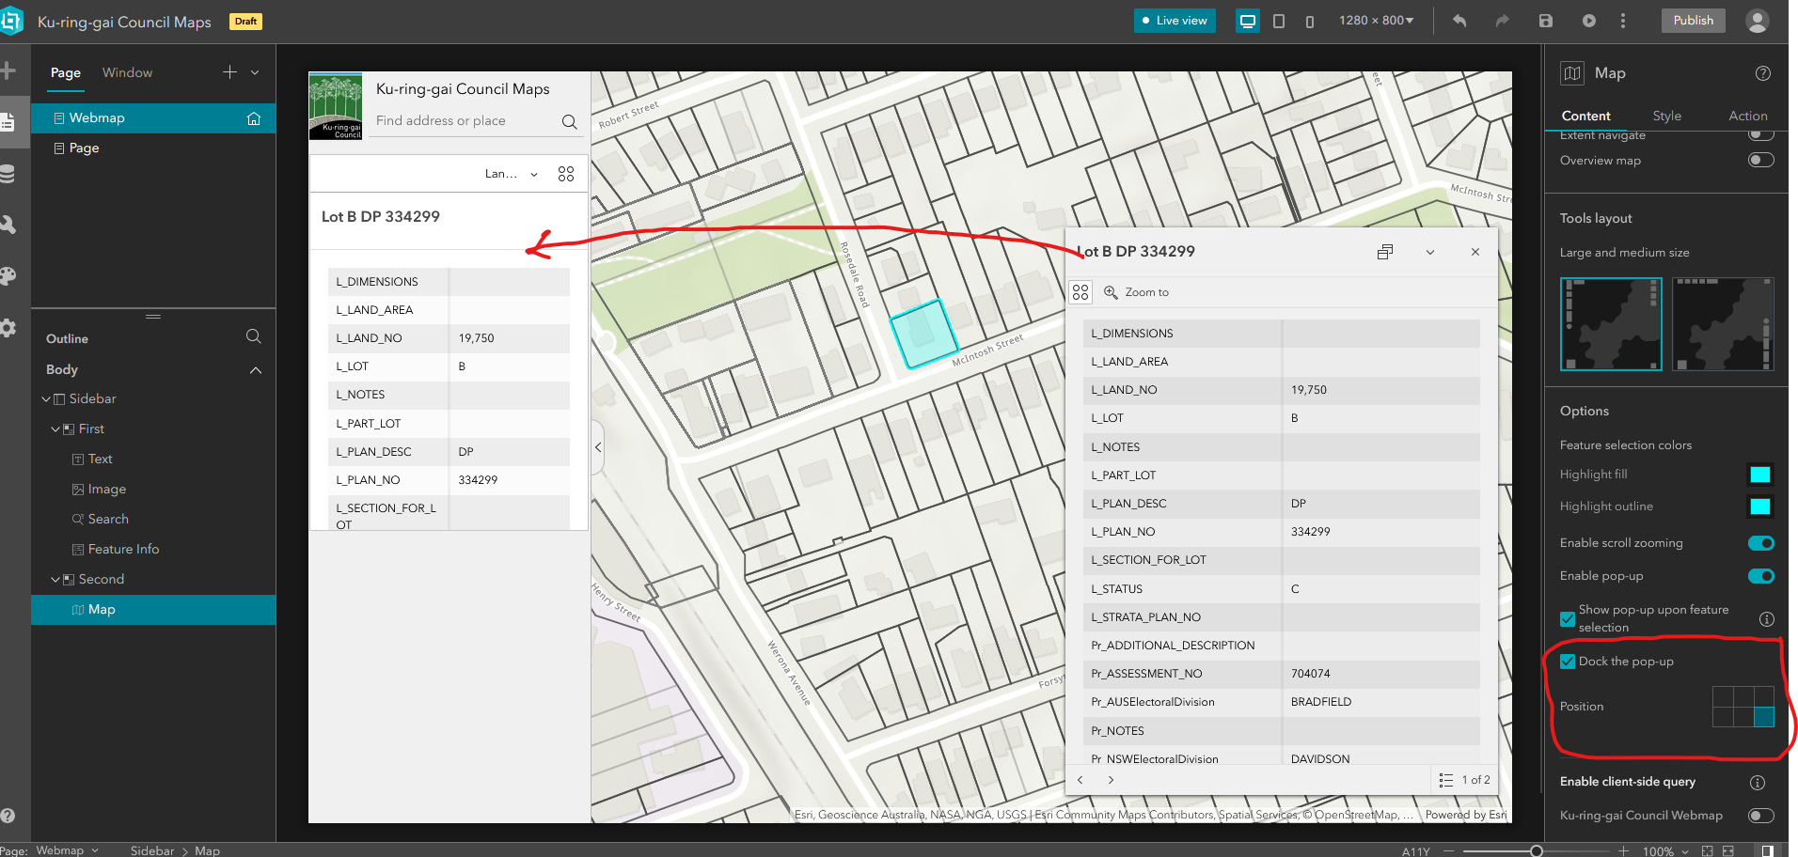Click the Save icon in the toolbar
This screenshot has height=857, width=1798.
tap(1545, 20)
